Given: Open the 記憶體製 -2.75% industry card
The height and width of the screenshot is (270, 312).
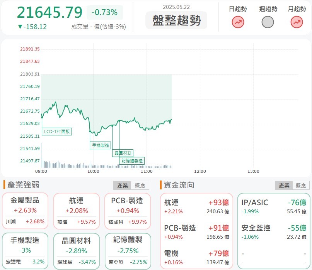Looking at the screenshot, I should pos(128,251).
